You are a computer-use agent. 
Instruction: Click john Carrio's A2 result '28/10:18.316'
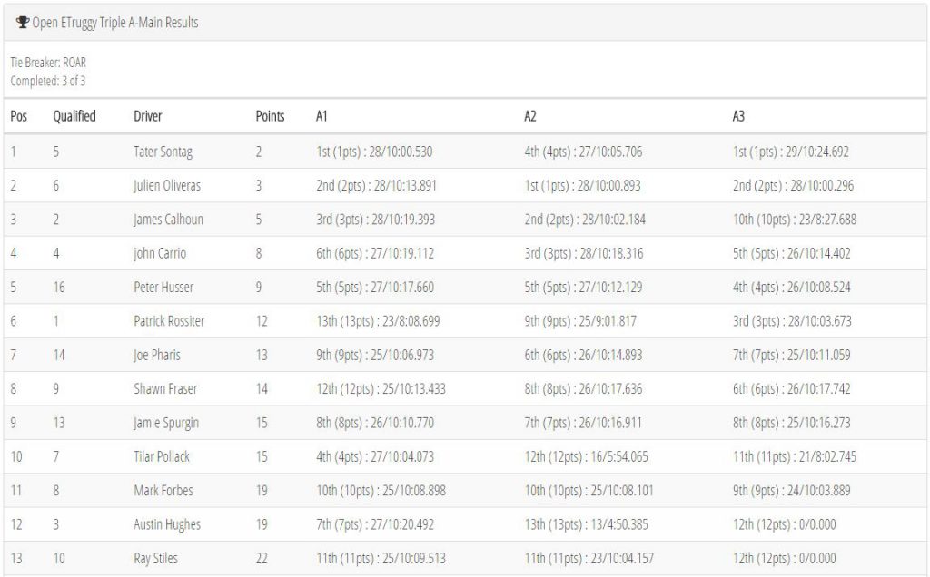point(612,253)
